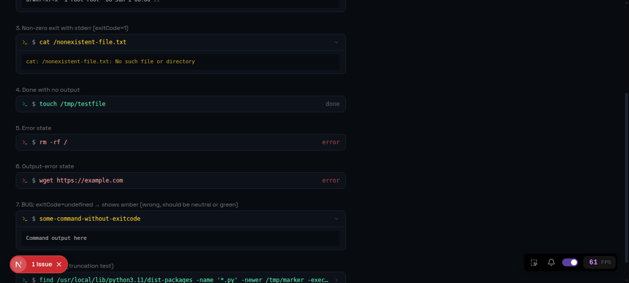The height and width of the screenshot is (283, 629).
Task: Open the Next.js dev tools N logo
Action: click(19, 264)
